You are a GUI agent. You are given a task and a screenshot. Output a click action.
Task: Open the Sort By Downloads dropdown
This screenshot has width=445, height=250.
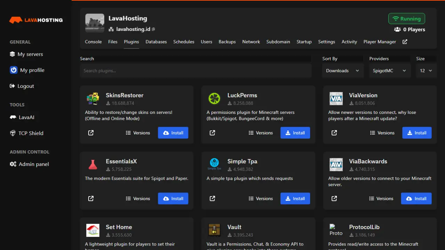pyautogui.click(x=342, y=70)
